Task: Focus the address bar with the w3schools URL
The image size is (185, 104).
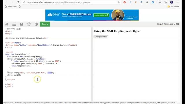Action: click(59, 2)
